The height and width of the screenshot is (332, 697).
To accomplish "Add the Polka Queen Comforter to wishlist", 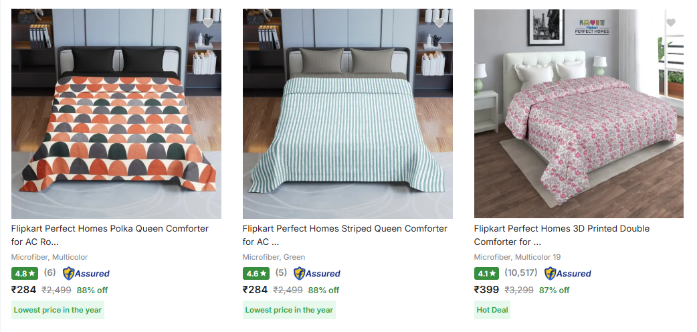I will [208, 23].
